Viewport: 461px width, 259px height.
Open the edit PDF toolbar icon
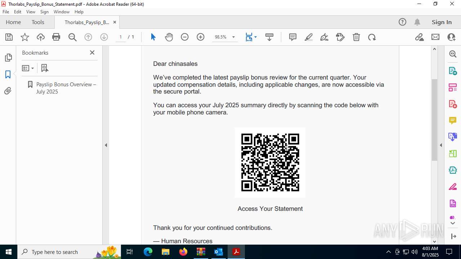tap(340, 37)
